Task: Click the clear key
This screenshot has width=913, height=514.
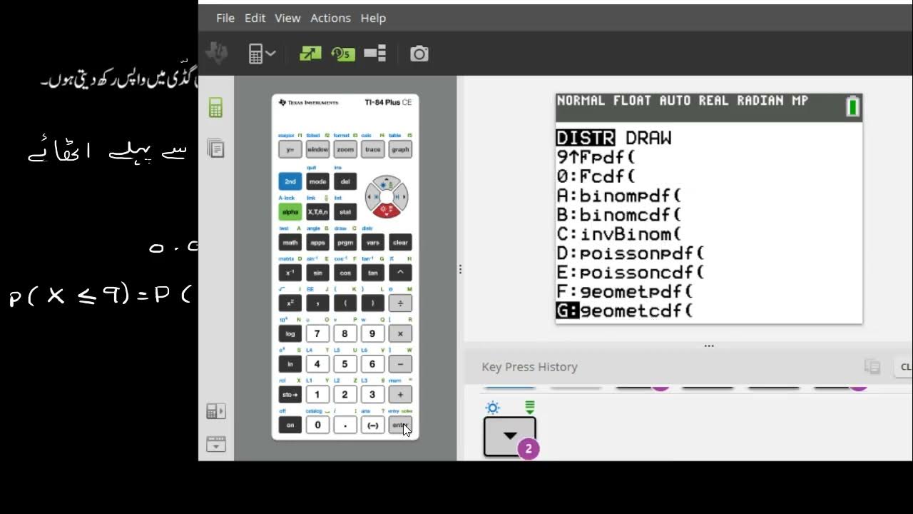Action: click(x=400, y=243)
